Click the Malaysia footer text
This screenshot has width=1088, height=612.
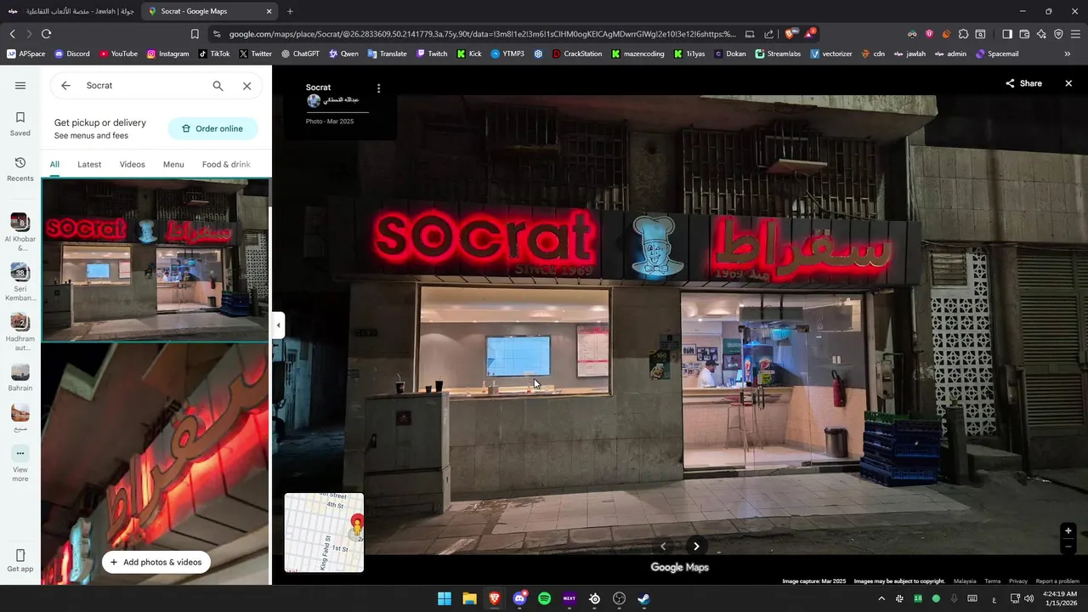[x=965, y=581]
